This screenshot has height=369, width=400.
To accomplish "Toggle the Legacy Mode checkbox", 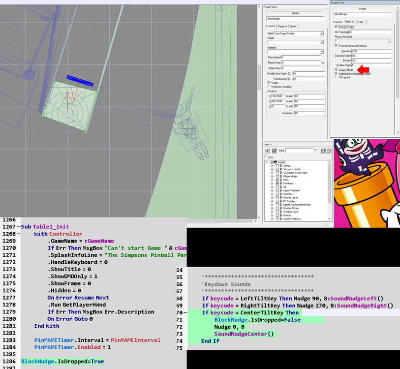I will (x=336, y=70).
